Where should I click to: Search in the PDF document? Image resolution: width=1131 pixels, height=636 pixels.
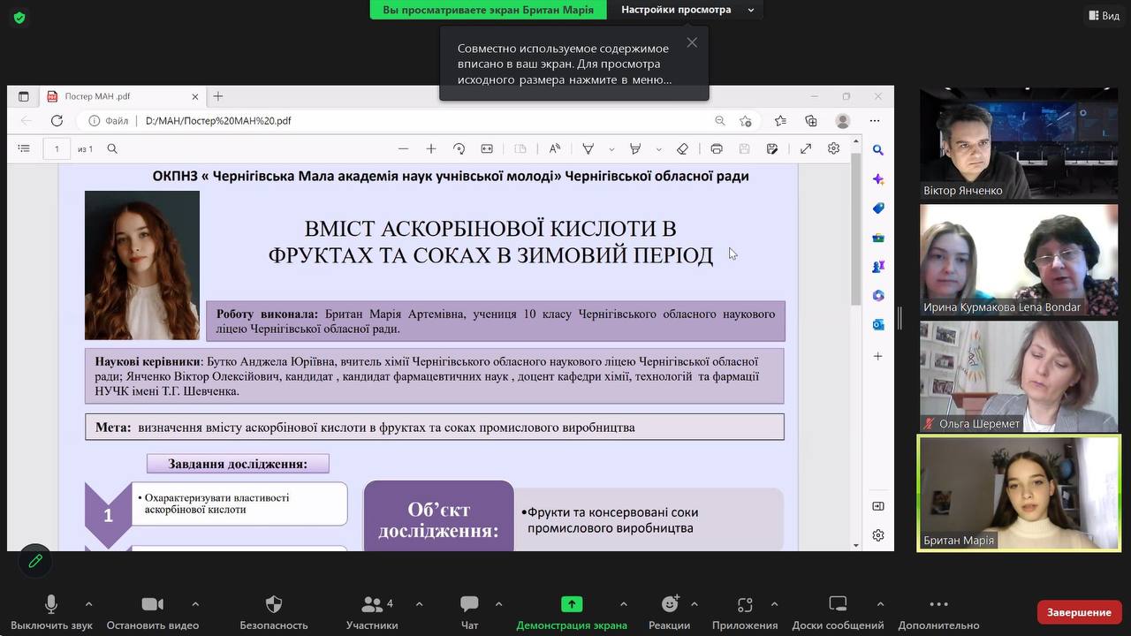pos(112,148)
